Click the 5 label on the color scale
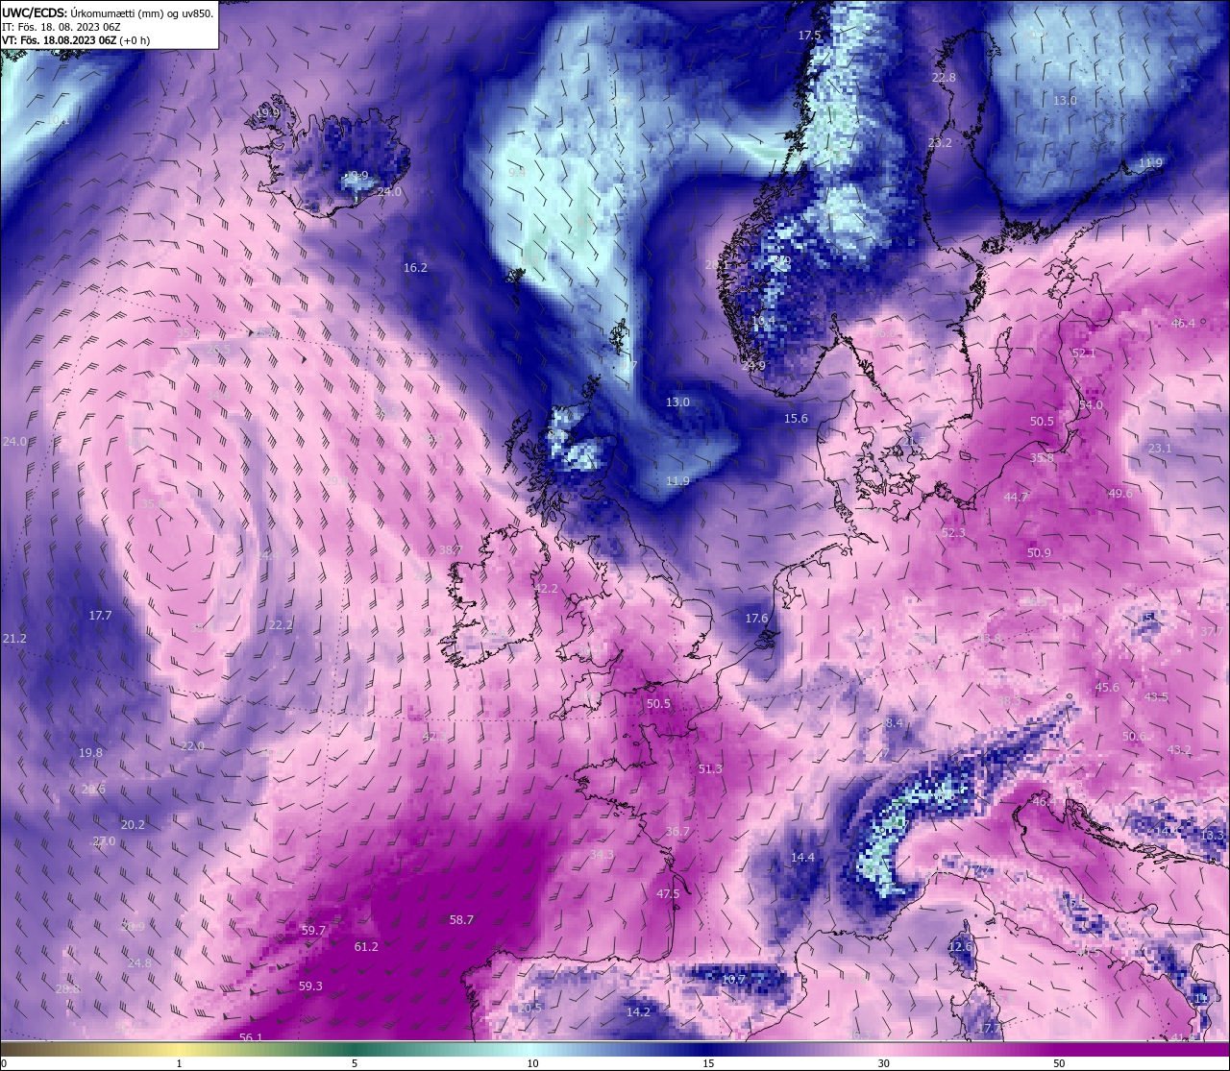Screen dimensions: 1230x1071 click(x=355, y=1063)
